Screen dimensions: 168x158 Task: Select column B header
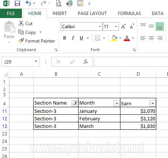(56, 74)
